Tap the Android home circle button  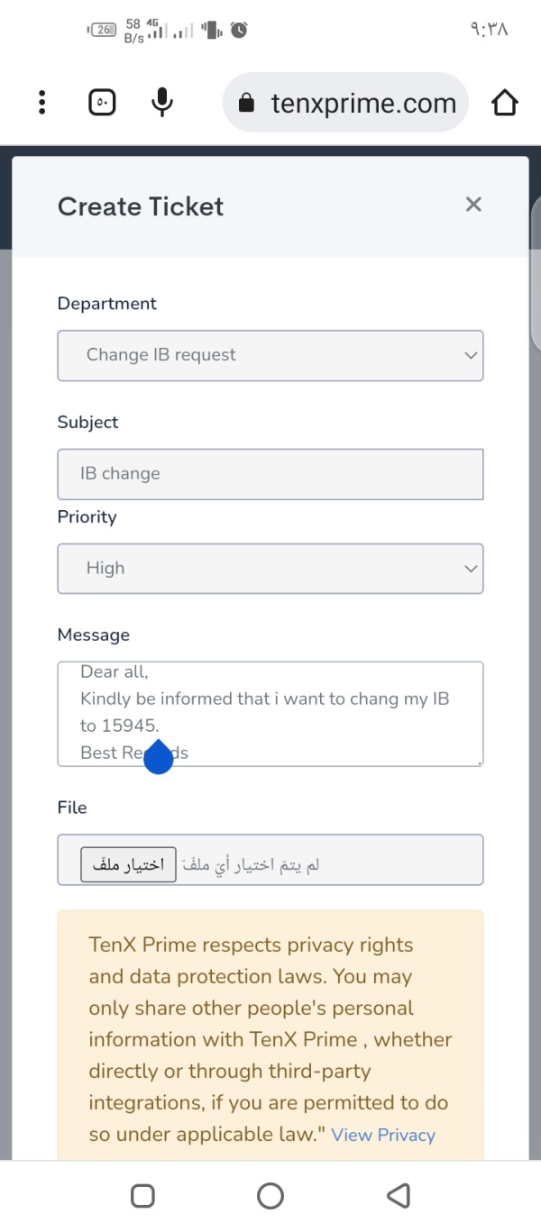270,1196
